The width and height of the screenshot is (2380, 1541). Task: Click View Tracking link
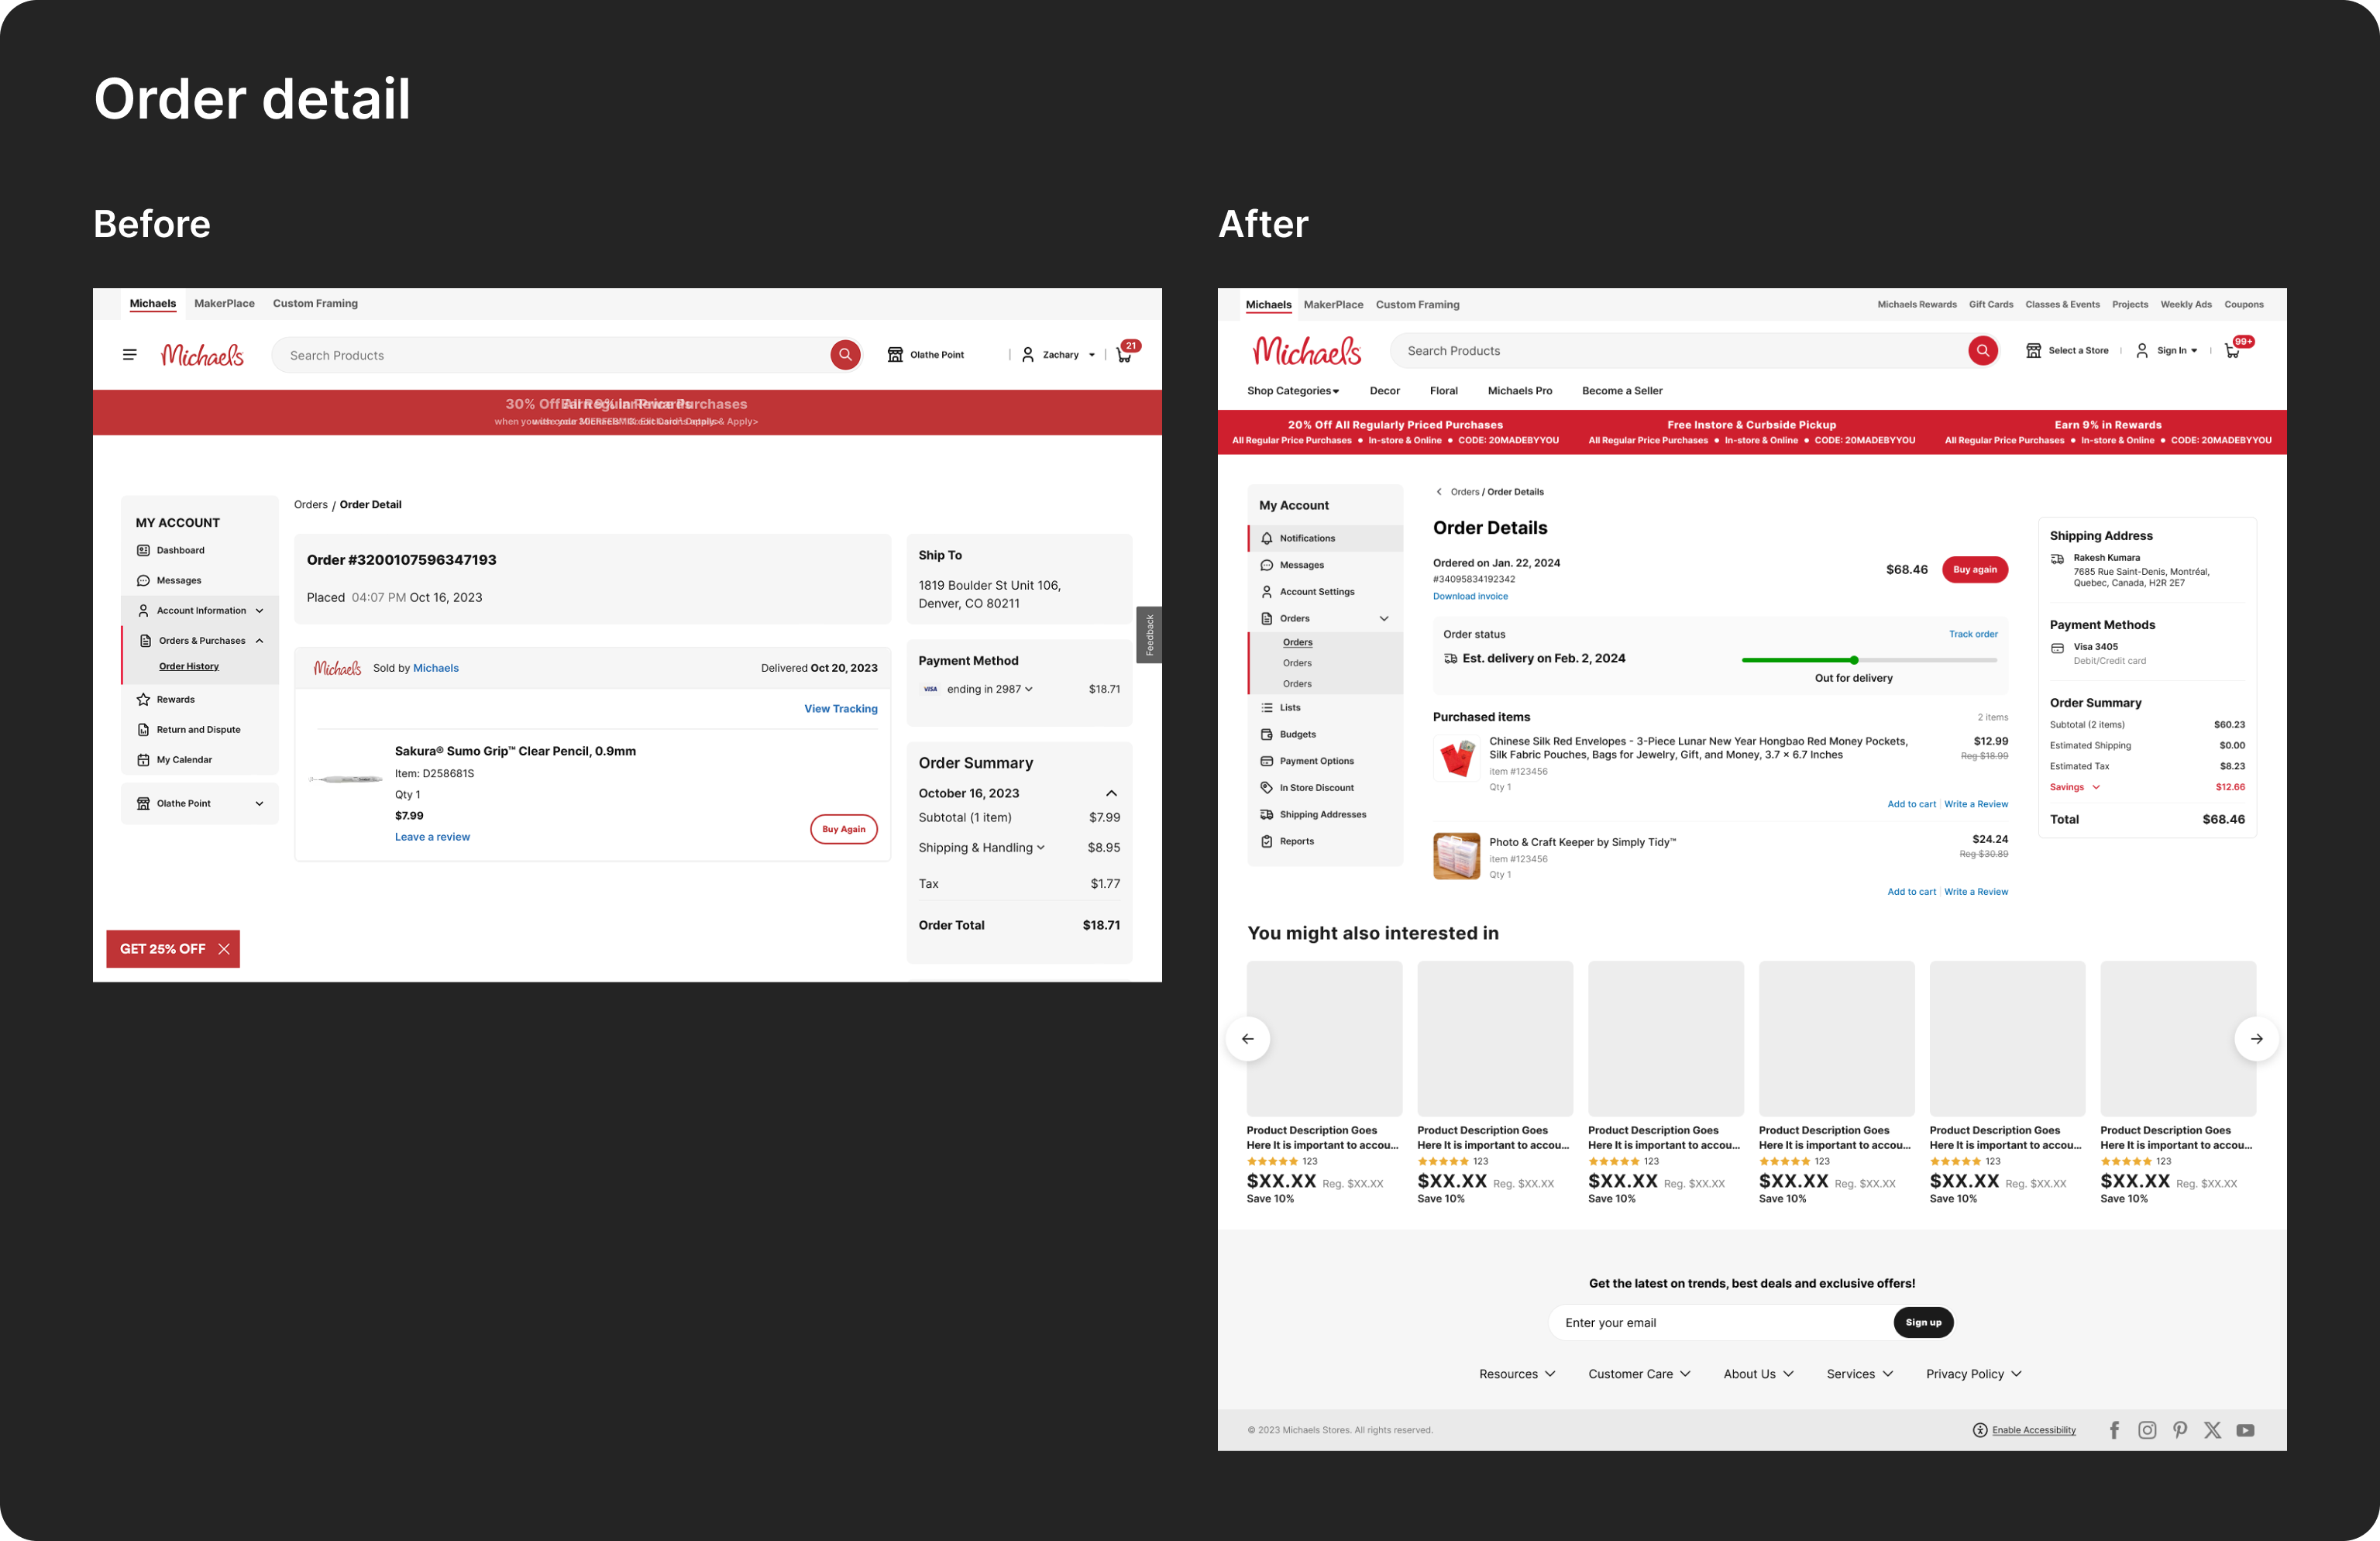pos(841,709)
